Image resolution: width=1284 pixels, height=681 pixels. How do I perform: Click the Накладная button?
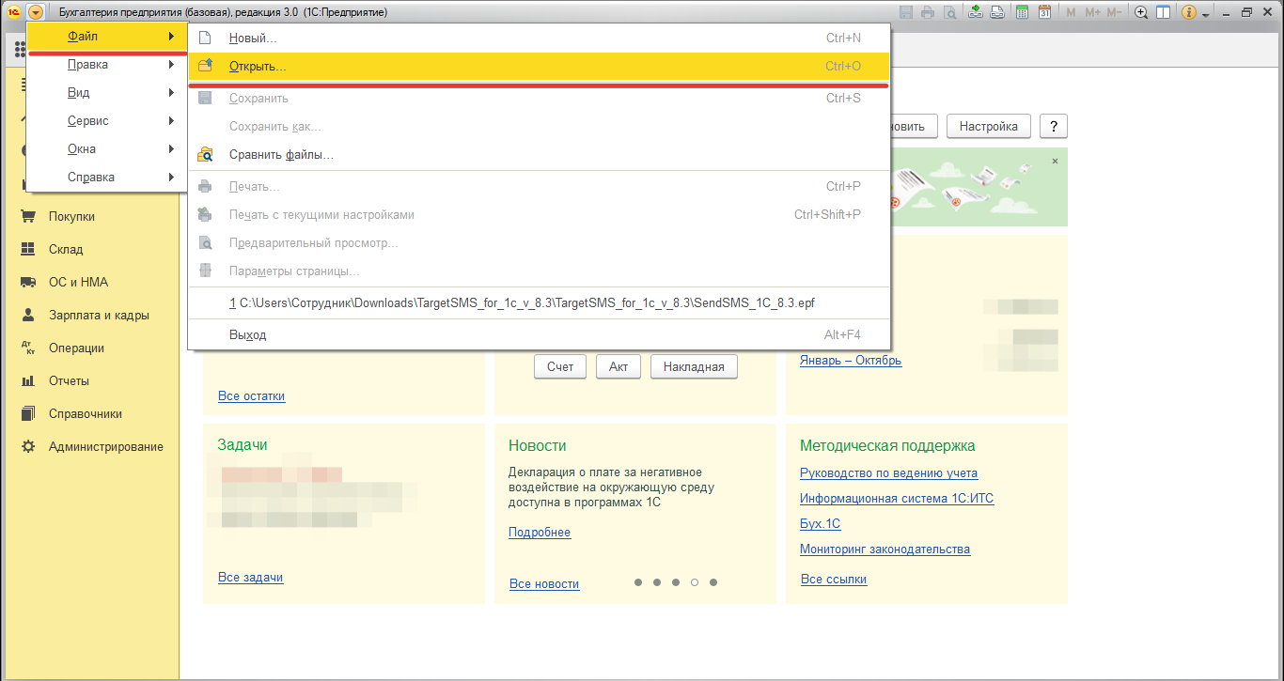click(x=694, y=366)
